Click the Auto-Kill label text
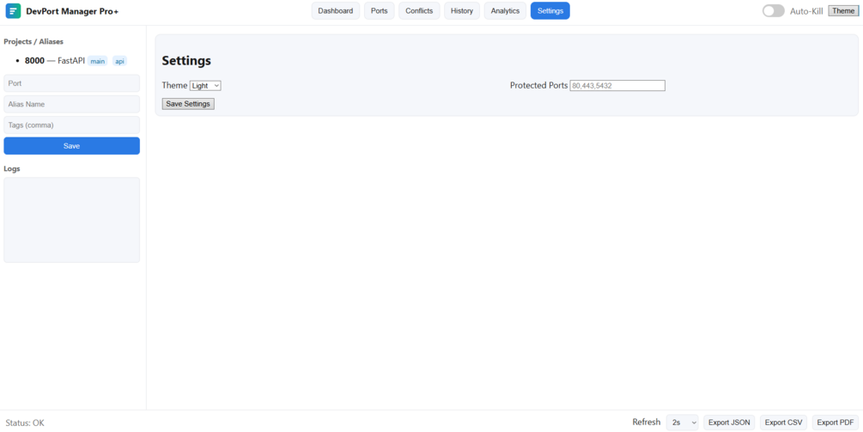 click(x=806, y=11)
